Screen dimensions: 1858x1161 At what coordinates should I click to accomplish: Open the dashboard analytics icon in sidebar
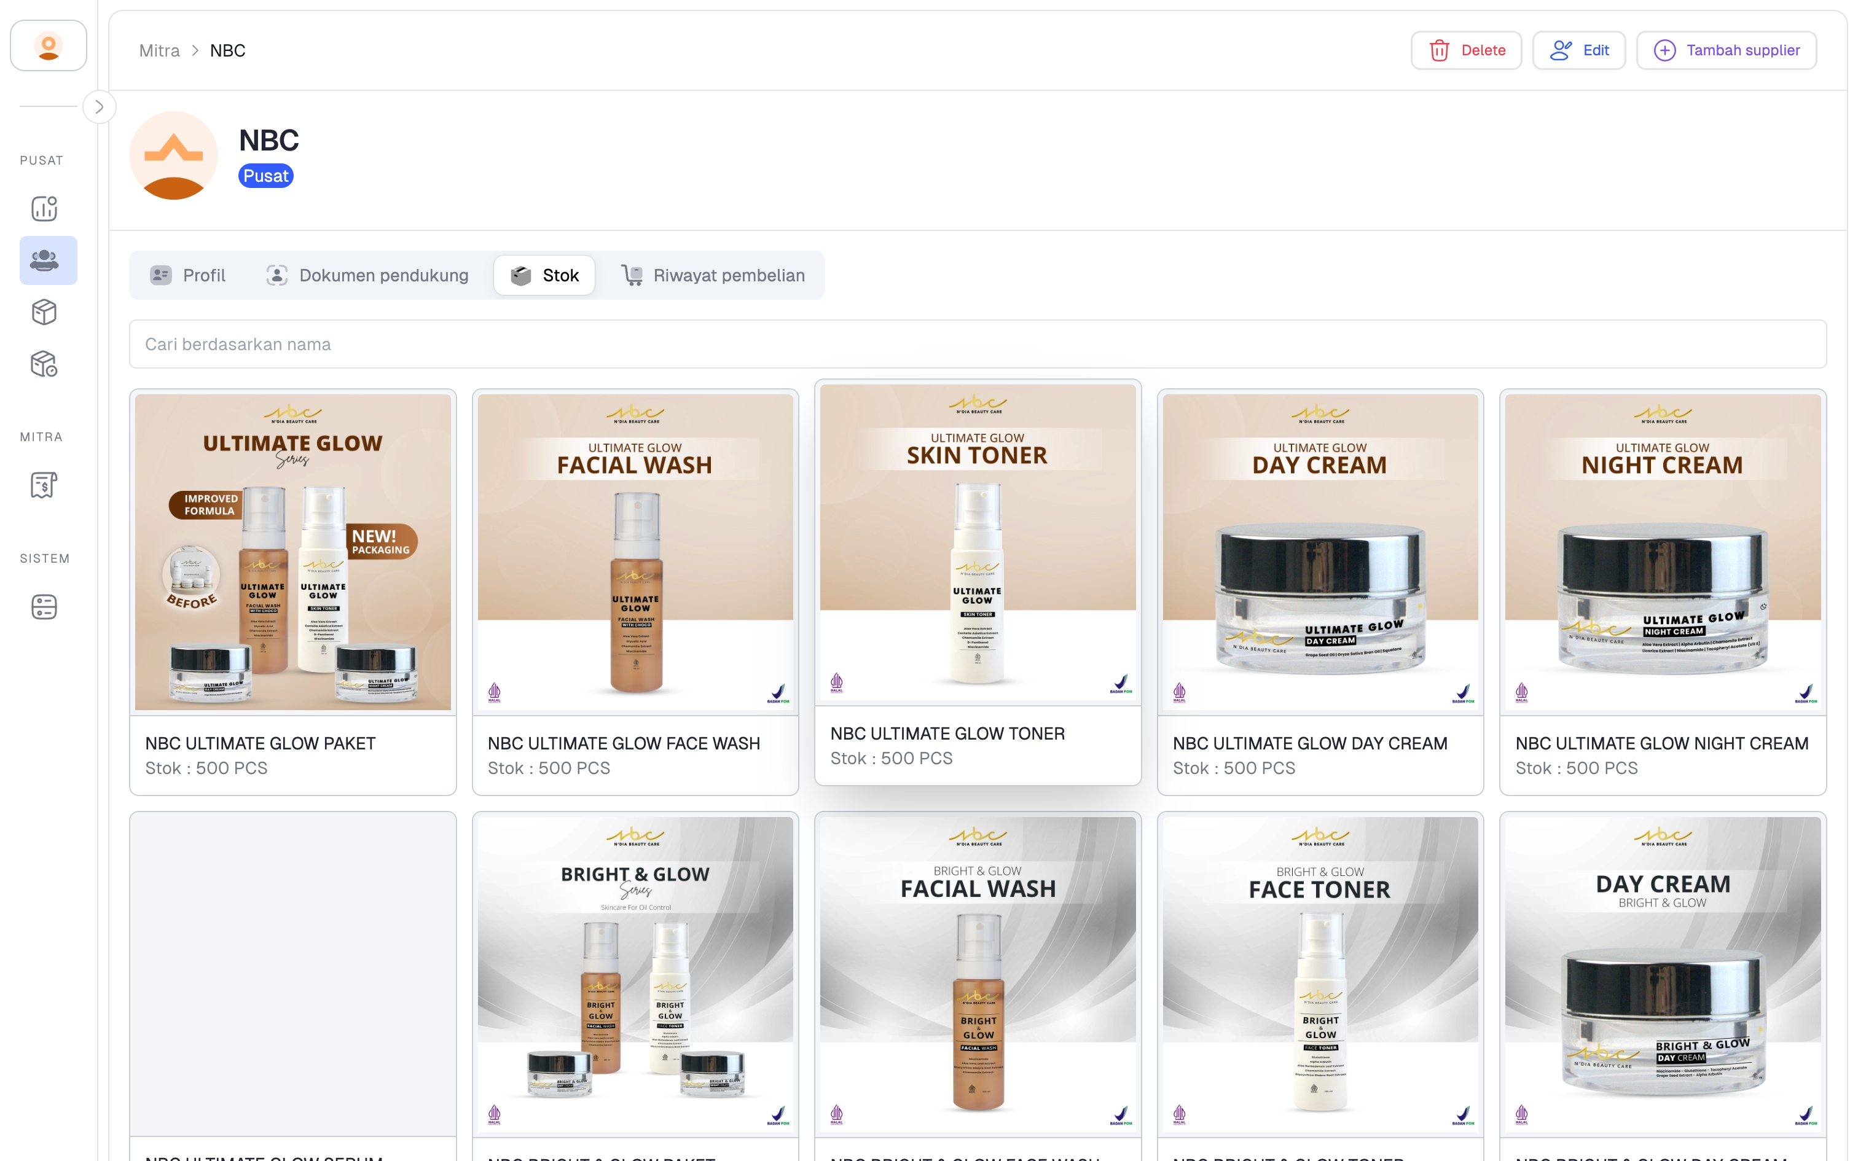tap(44, 208)
